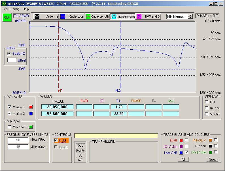Click the red M1 marker on graph
Screen dimensions: 225x171
tap(60, 90)
